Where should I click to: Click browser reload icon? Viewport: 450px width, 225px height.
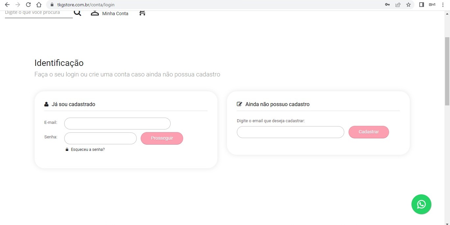tap(28, 5)
